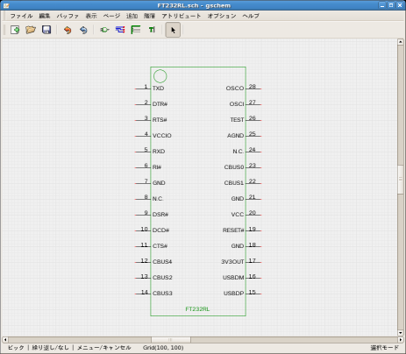Select the OSCI pin label
The height and width of the screenshot is (354, 406).
[237, 104]
